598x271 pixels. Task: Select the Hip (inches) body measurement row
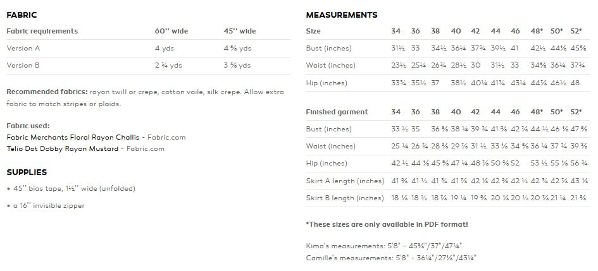(x=448, y=83)
